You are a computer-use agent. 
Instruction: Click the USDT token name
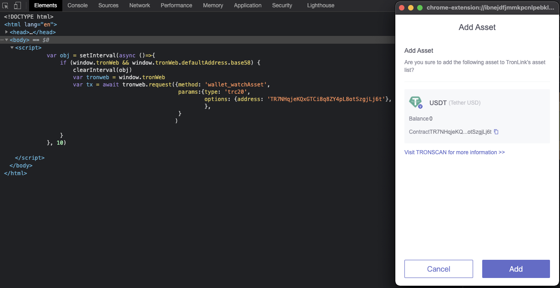point(438,103)
